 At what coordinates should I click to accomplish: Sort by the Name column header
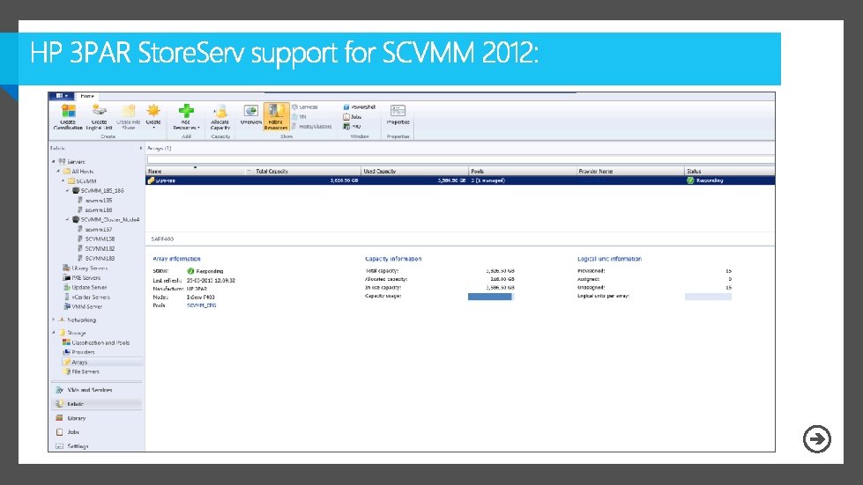tap(195, 172)
